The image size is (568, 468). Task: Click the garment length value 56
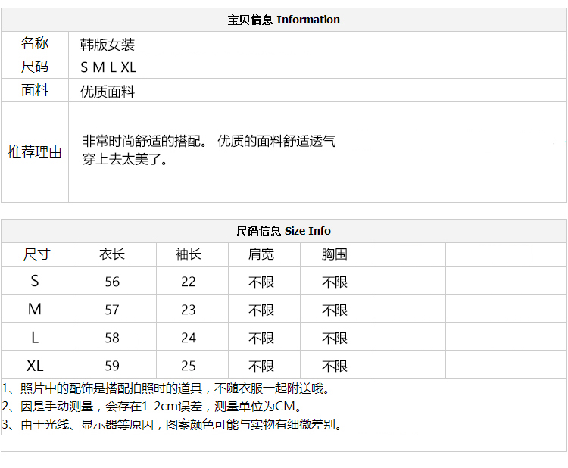[112, 282]
